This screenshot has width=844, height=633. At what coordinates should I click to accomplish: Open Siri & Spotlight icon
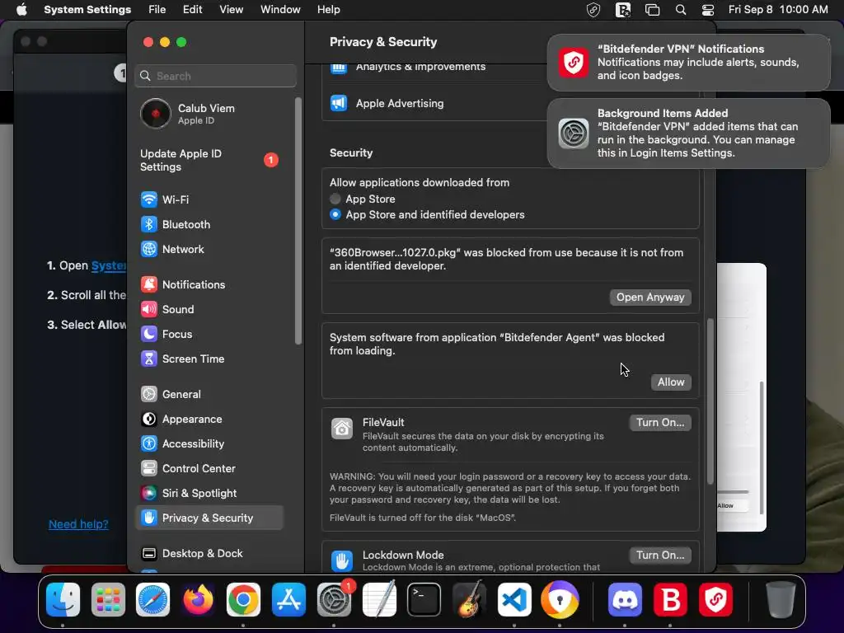tap(149, 494)
